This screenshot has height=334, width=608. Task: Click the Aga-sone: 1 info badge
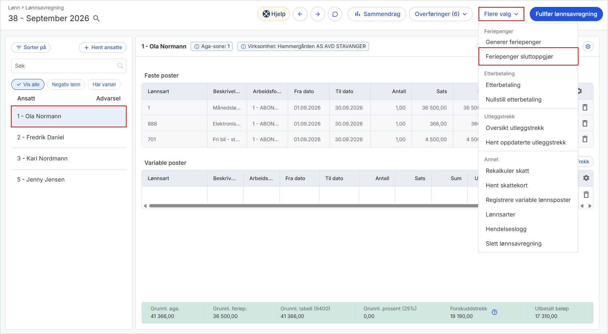click(212, 46)
